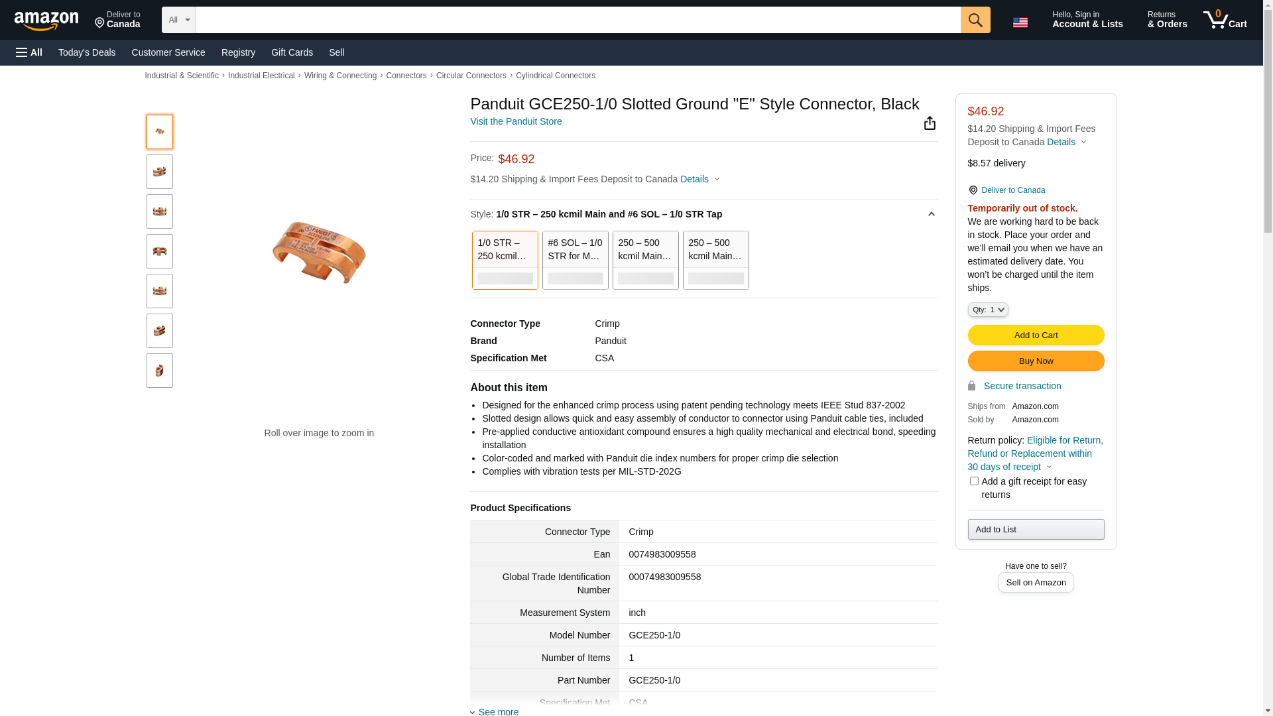Viewport: 1273px width, 716px height.
Task: Select the first 250 – 500 kcmil style option
Action: (645, 260)
